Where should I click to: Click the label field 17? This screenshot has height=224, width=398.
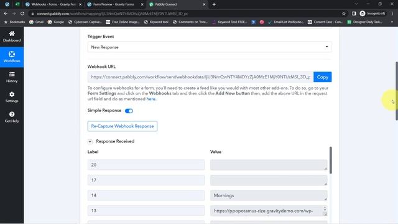[x=146, y=180]
